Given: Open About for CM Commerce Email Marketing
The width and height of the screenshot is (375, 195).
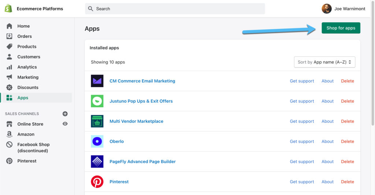Looking at the screenshot, I should tap(327, 81).
